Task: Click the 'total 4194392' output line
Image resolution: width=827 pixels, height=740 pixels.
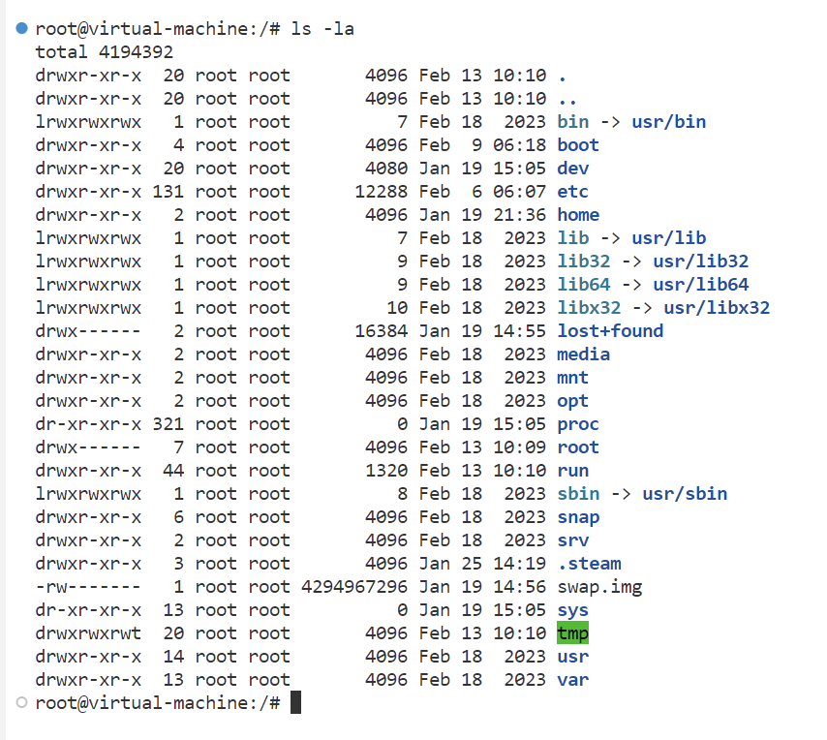Action: 104,51
